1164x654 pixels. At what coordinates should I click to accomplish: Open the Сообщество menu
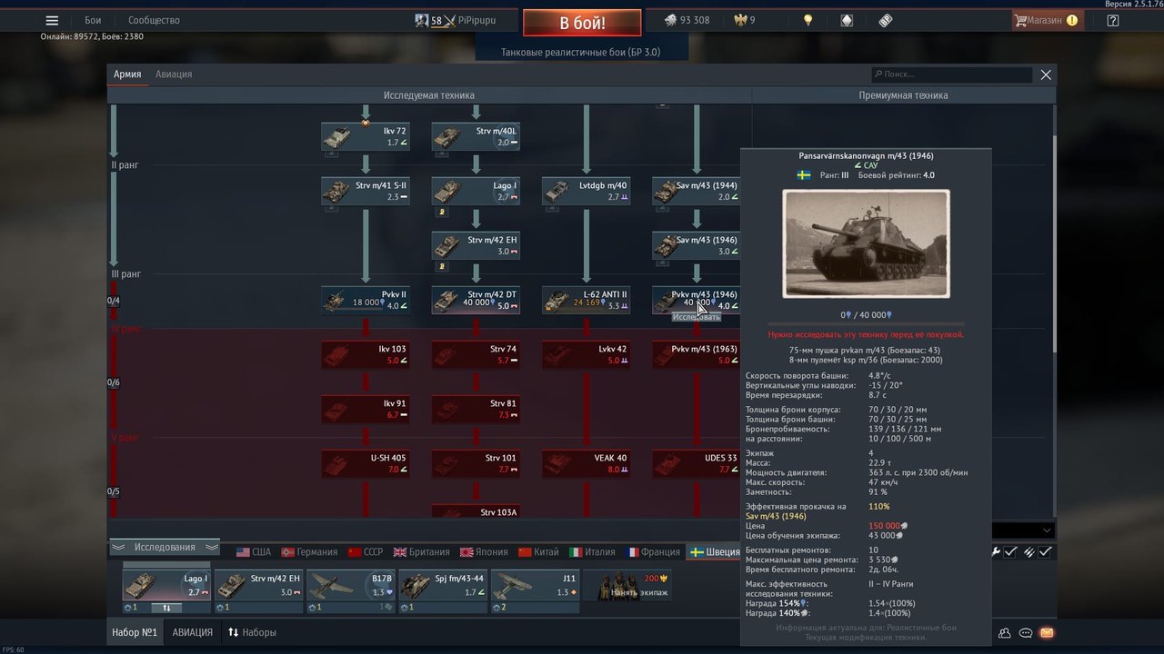(x=154, y=20)
